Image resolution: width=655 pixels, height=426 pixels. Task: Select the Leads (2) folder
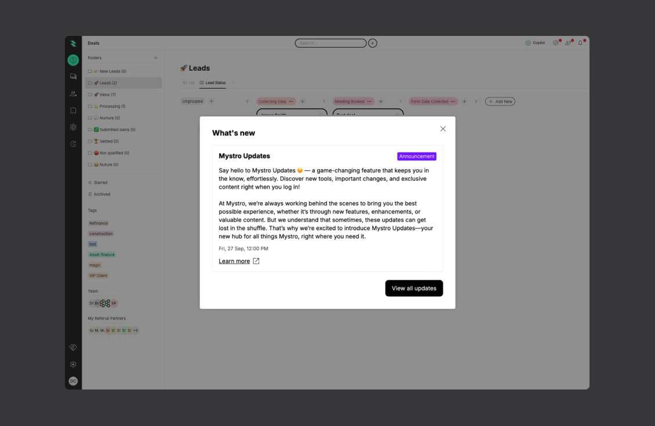coord(123,83)
